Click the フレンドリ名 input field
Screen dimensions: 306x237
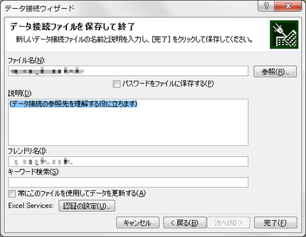click(128, 162)
